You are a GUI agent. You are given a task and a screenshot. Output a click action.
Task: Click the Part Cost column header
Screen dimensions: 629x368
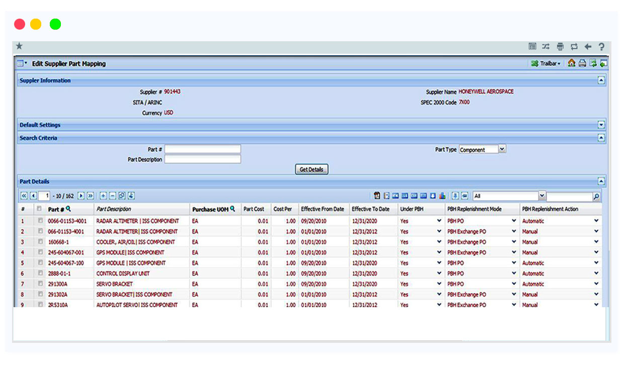pos(254,209)
